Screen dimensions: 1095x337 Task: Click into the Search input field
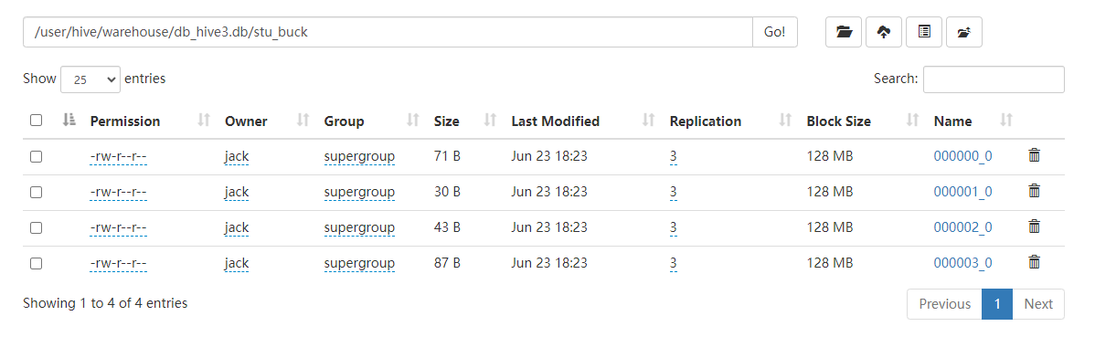click(994, 79)
